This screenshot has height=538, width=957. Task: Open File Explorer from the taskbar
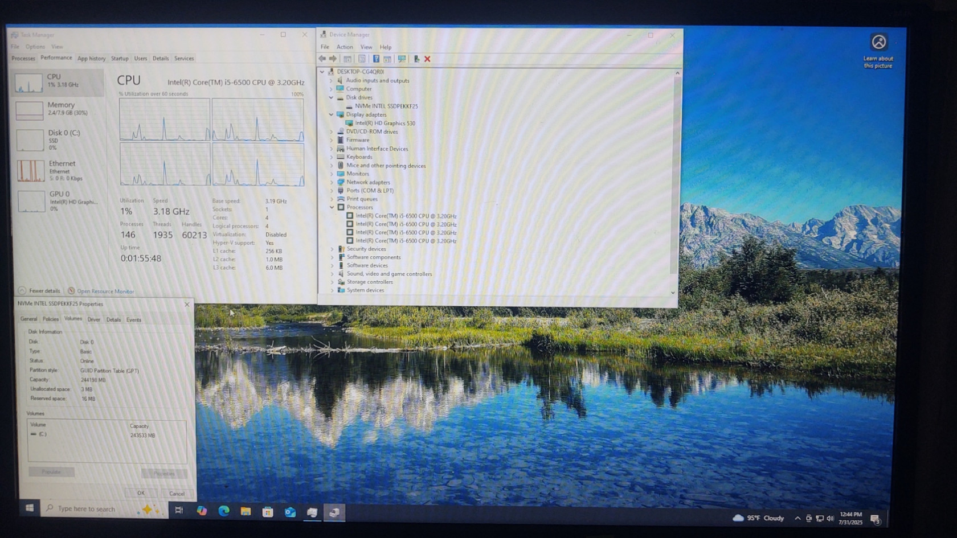coord(246,511)
